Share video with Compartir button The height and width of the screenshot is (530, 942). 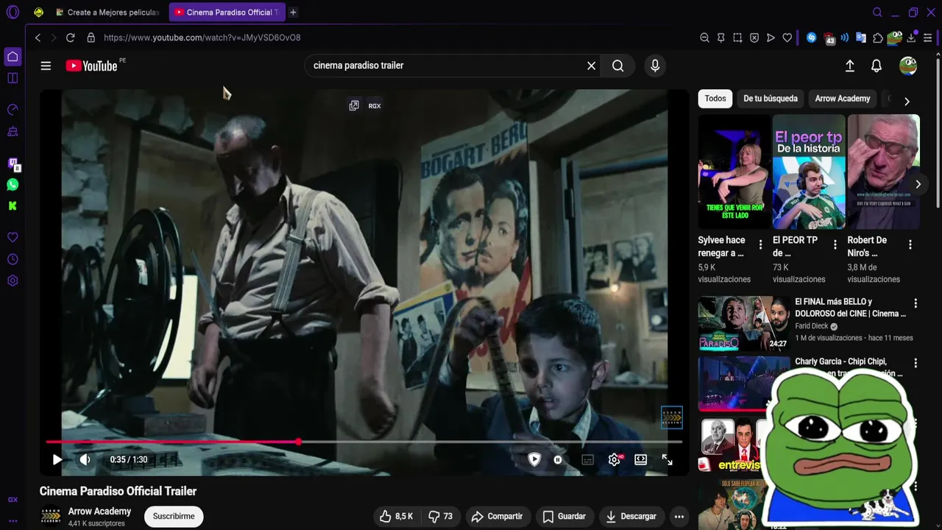(x=497, y=516)
